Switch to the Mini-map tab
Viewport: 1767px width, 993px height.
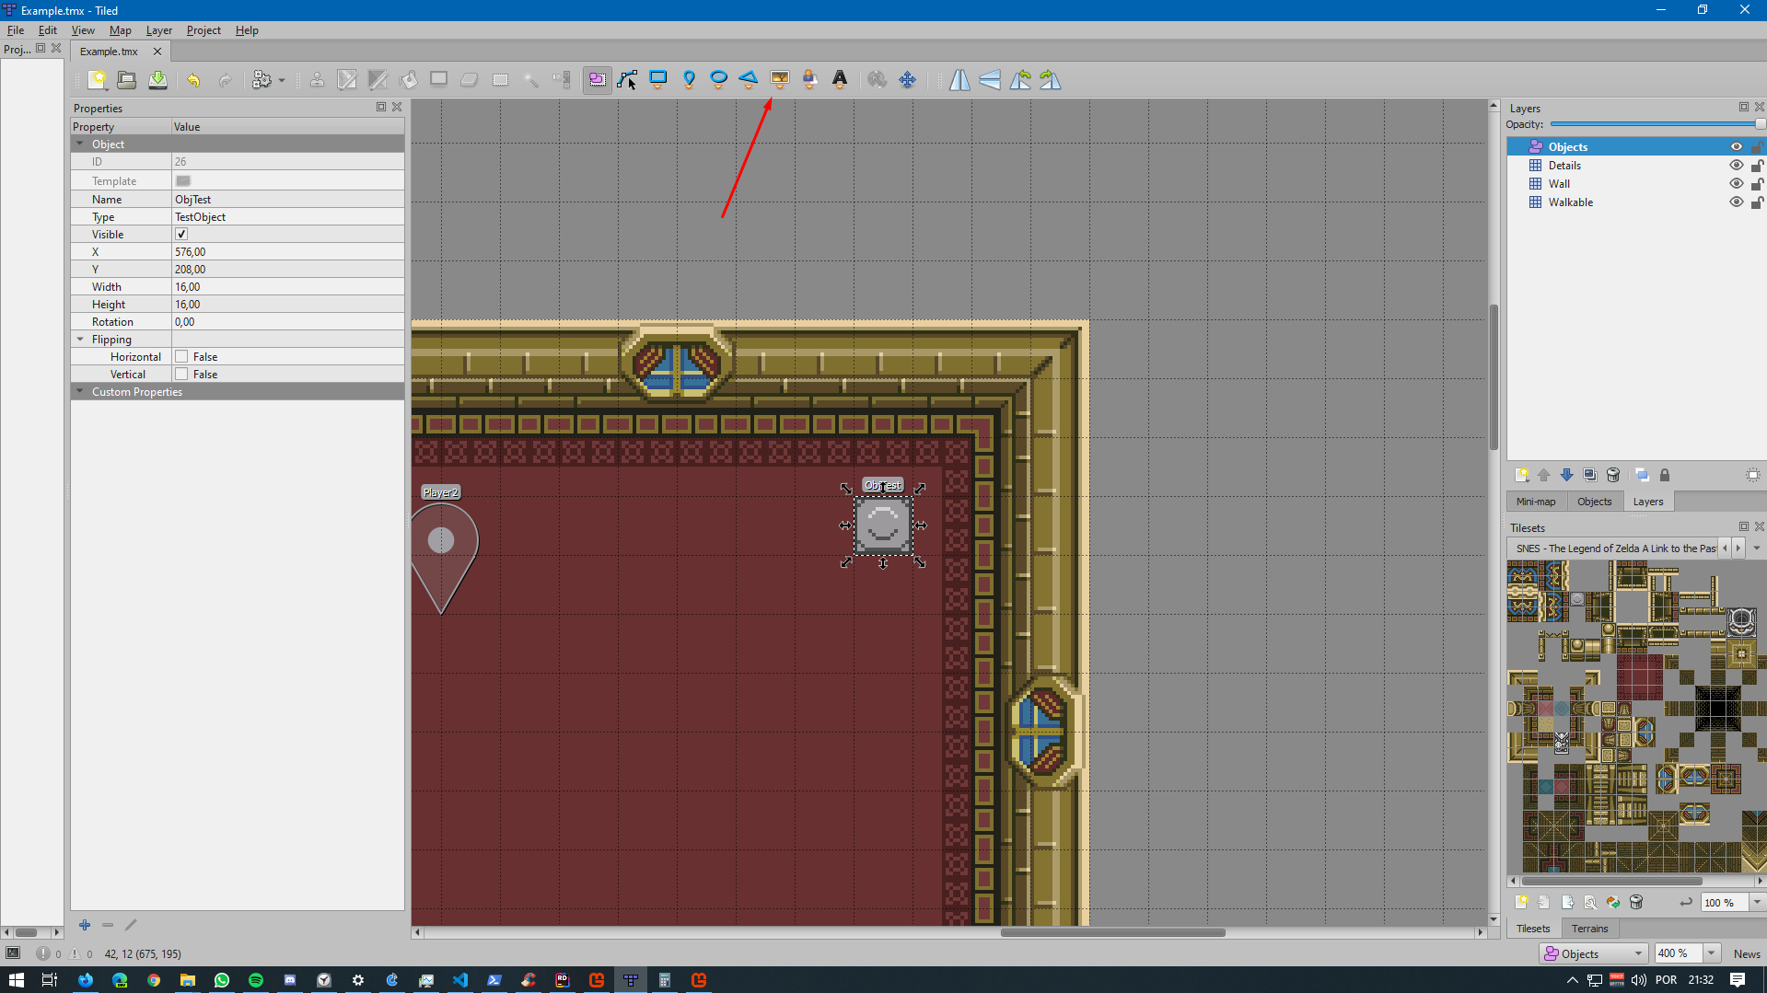click(1535, 502)
